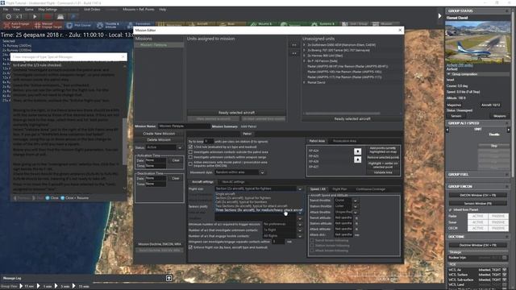
Task: Click the 1 min time-step play arrow
Action: (x=39, y=286)
